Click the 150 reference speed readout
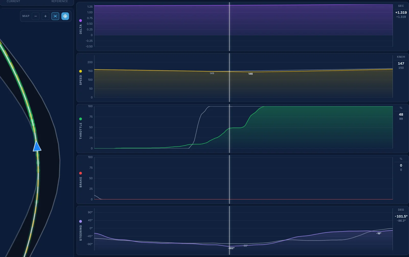 tap(401, 68)
